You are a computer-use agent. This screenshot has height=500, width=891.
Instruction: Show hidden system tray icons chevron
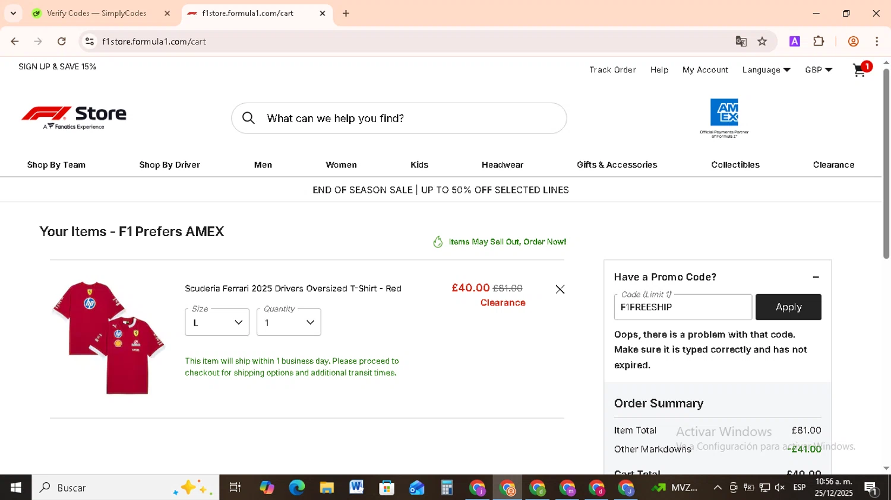tap(718, 488)
